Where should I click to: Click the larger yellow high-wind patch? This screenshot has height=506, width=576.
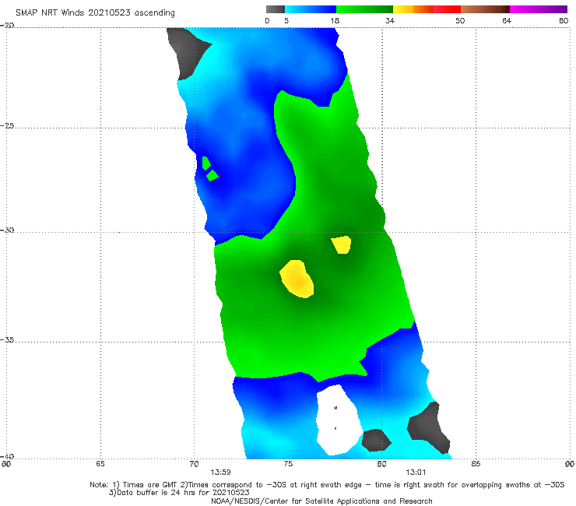pos(297,279)
